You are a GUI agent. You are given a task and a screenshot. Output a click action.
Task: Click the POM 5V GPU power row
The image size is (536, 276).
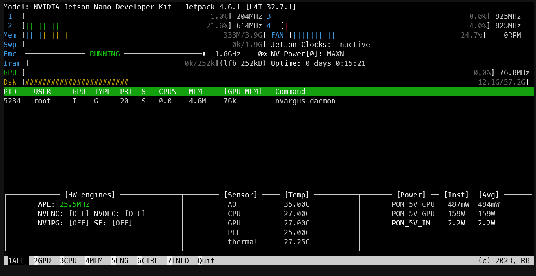click(443, 214)
